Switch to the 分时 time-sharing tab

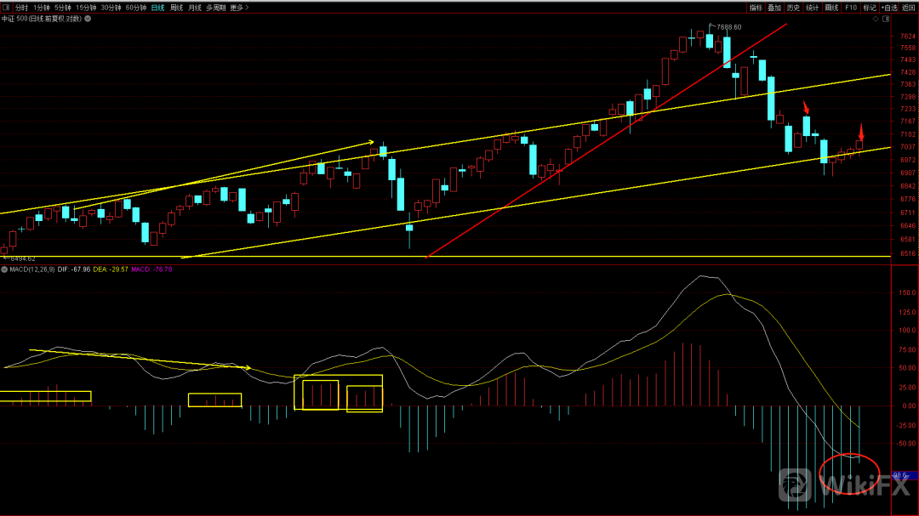point(21,8)
